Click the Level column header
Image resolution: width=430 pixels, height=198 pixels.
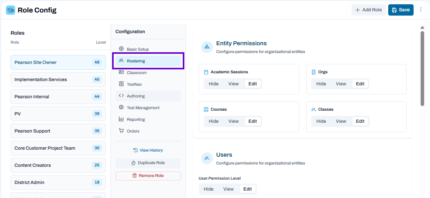[x=101, y=42]
